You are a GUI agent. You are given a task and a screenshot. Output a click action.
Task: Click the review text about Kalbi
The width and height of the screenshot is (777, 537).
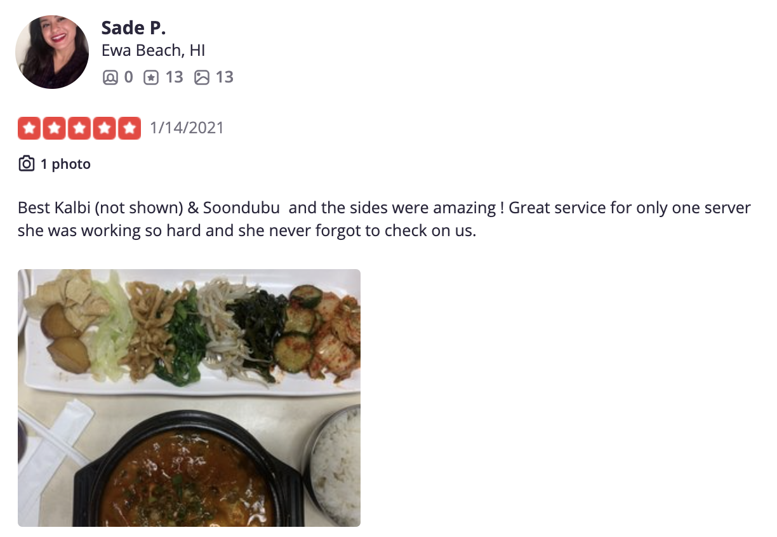tap(384, 219)
